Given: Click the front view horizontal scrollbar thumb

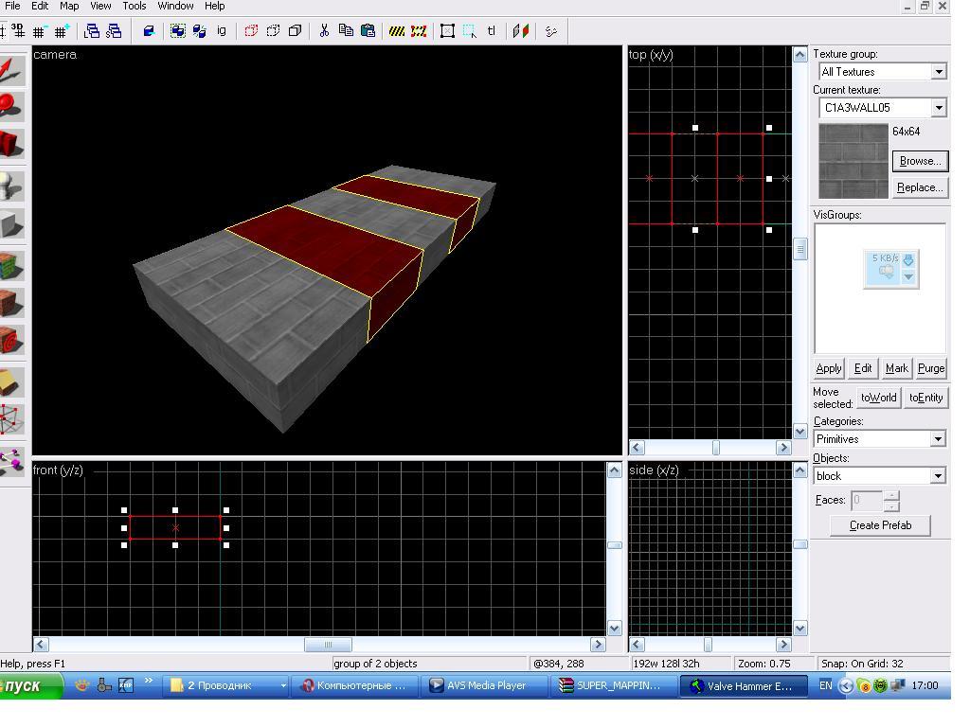Looking at the screenshot, I should pyautogui.click(x=328, y=645).
